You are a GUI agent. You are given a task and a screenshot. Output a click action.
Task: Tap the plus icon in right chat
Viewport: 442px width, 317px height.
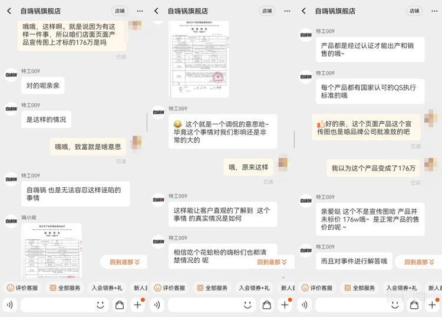click(432, 305)
